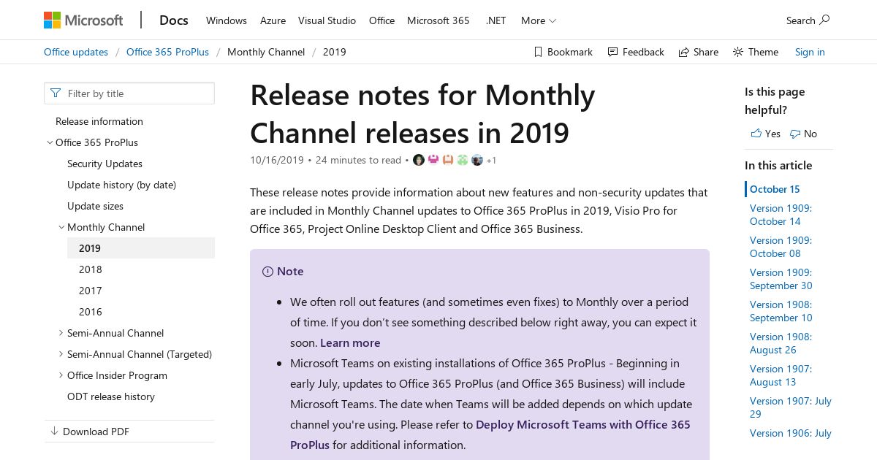Open the Azure menu item
Image resolution: width=877 pixels, height=460 pixels.
click(x=273, y=20)
